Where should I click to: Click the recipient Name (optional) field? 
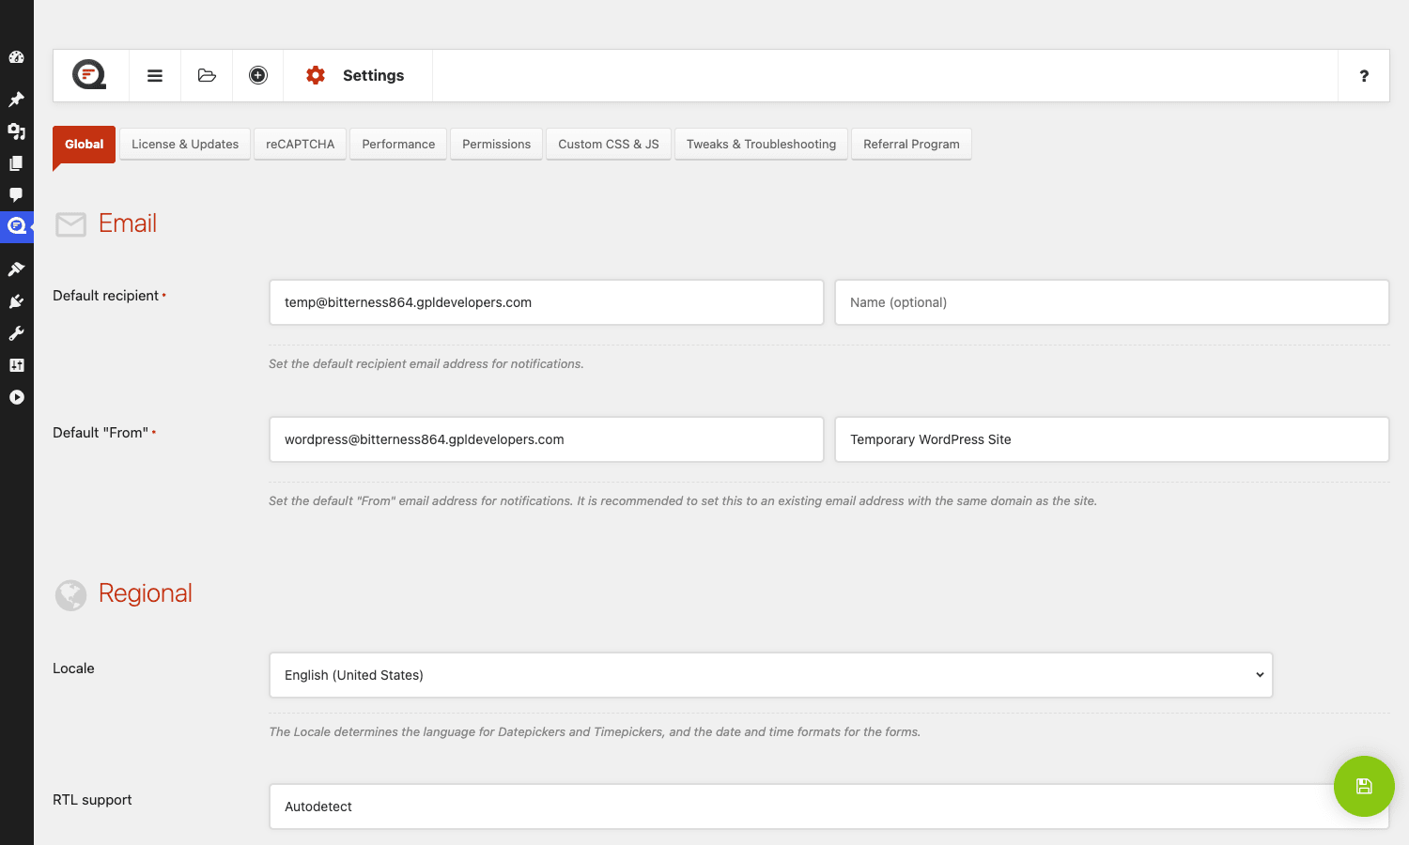point(1112,302)
